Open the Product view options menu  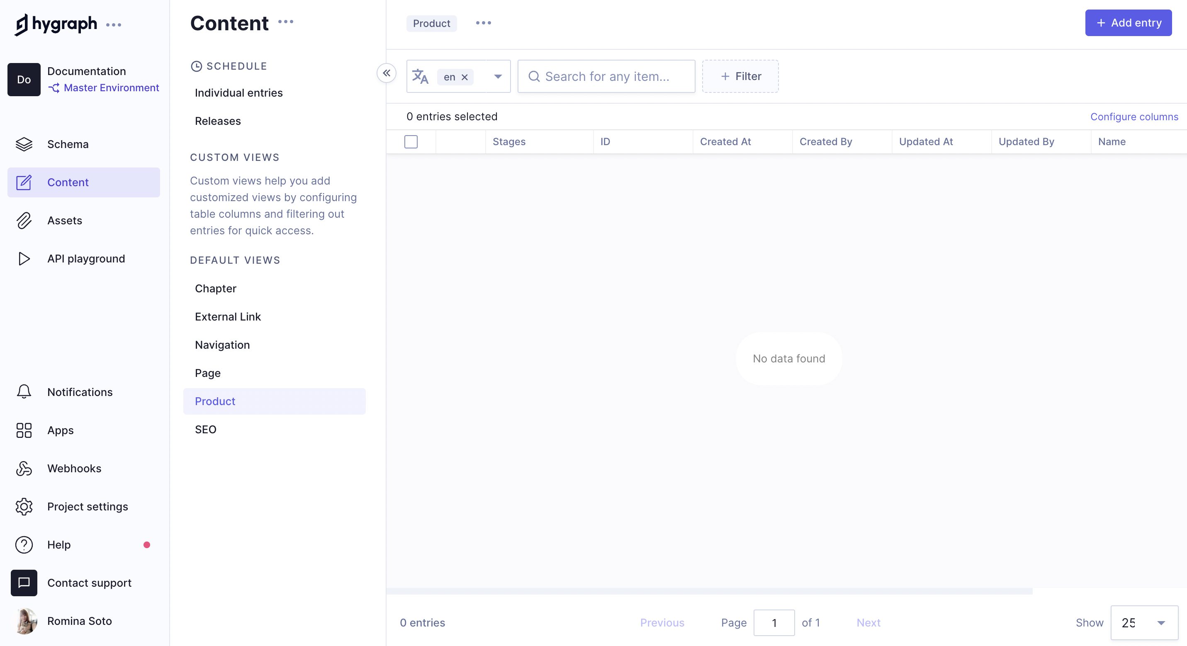(483, 23)
